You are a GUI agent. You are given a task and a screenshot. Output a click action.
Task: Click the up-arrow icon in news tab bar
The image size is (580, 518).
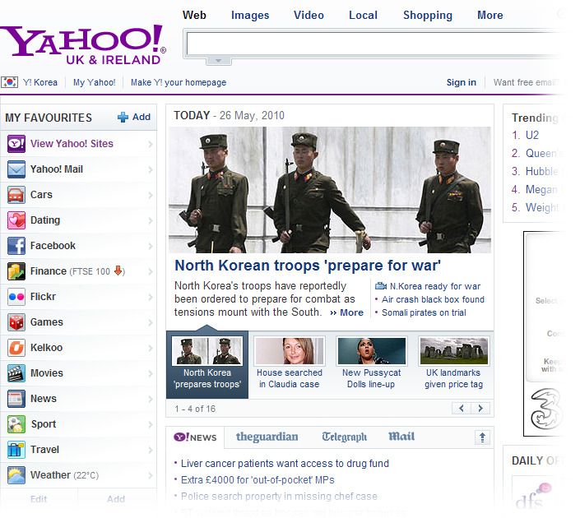pyautogui.click(x=482, y=437)
